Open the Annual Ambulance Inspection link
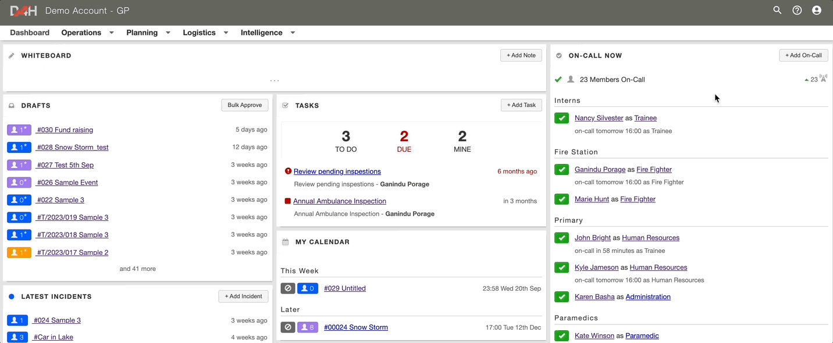Screen dimensions: 833x343 [340, 201]
